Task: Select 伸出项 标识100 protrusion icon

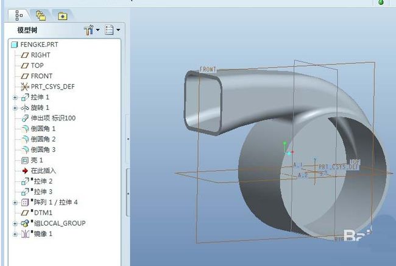Action: point(25,118)
